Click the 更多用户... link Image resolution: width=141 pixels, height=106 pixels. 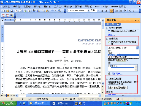117,73
